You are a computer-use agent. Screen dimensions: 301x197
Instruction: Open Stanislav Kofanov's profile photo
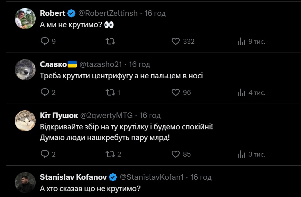click(x=25, y=182)
